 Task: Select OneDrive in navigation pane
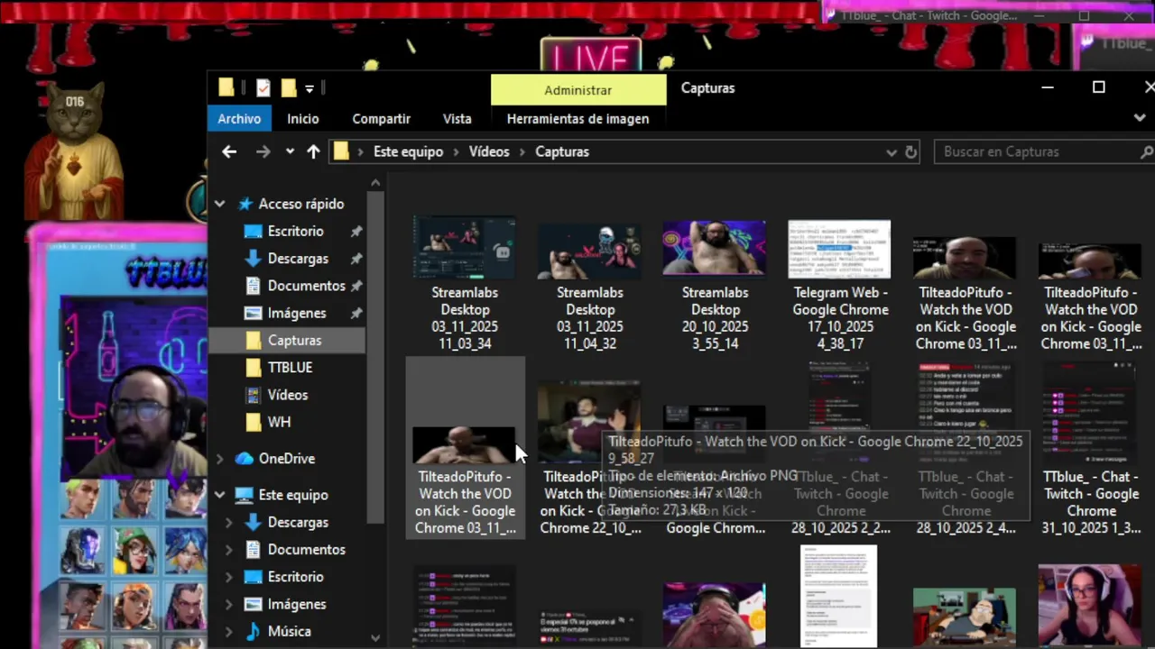[x=286, y=458]
